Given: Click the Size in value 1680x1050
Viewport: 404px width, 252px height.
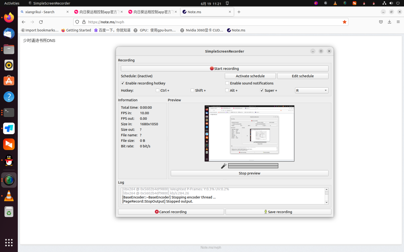Looking at the screenshot, I should [x=149, y=124].
